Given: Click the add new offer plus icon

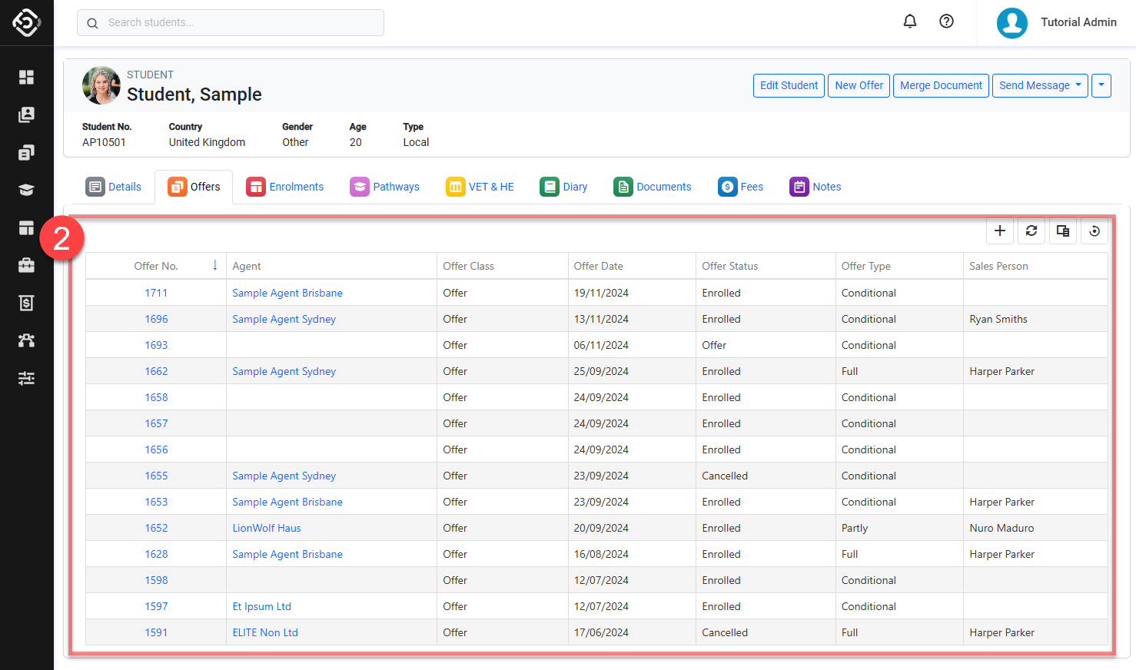Looking at the screenshot, I should 999,231.
